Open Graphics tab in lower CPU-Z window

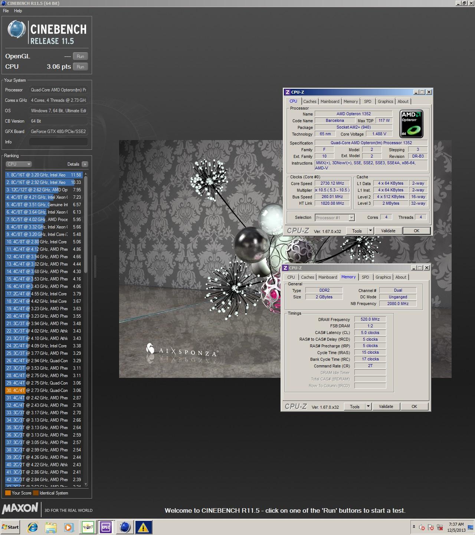click(383, 277)
